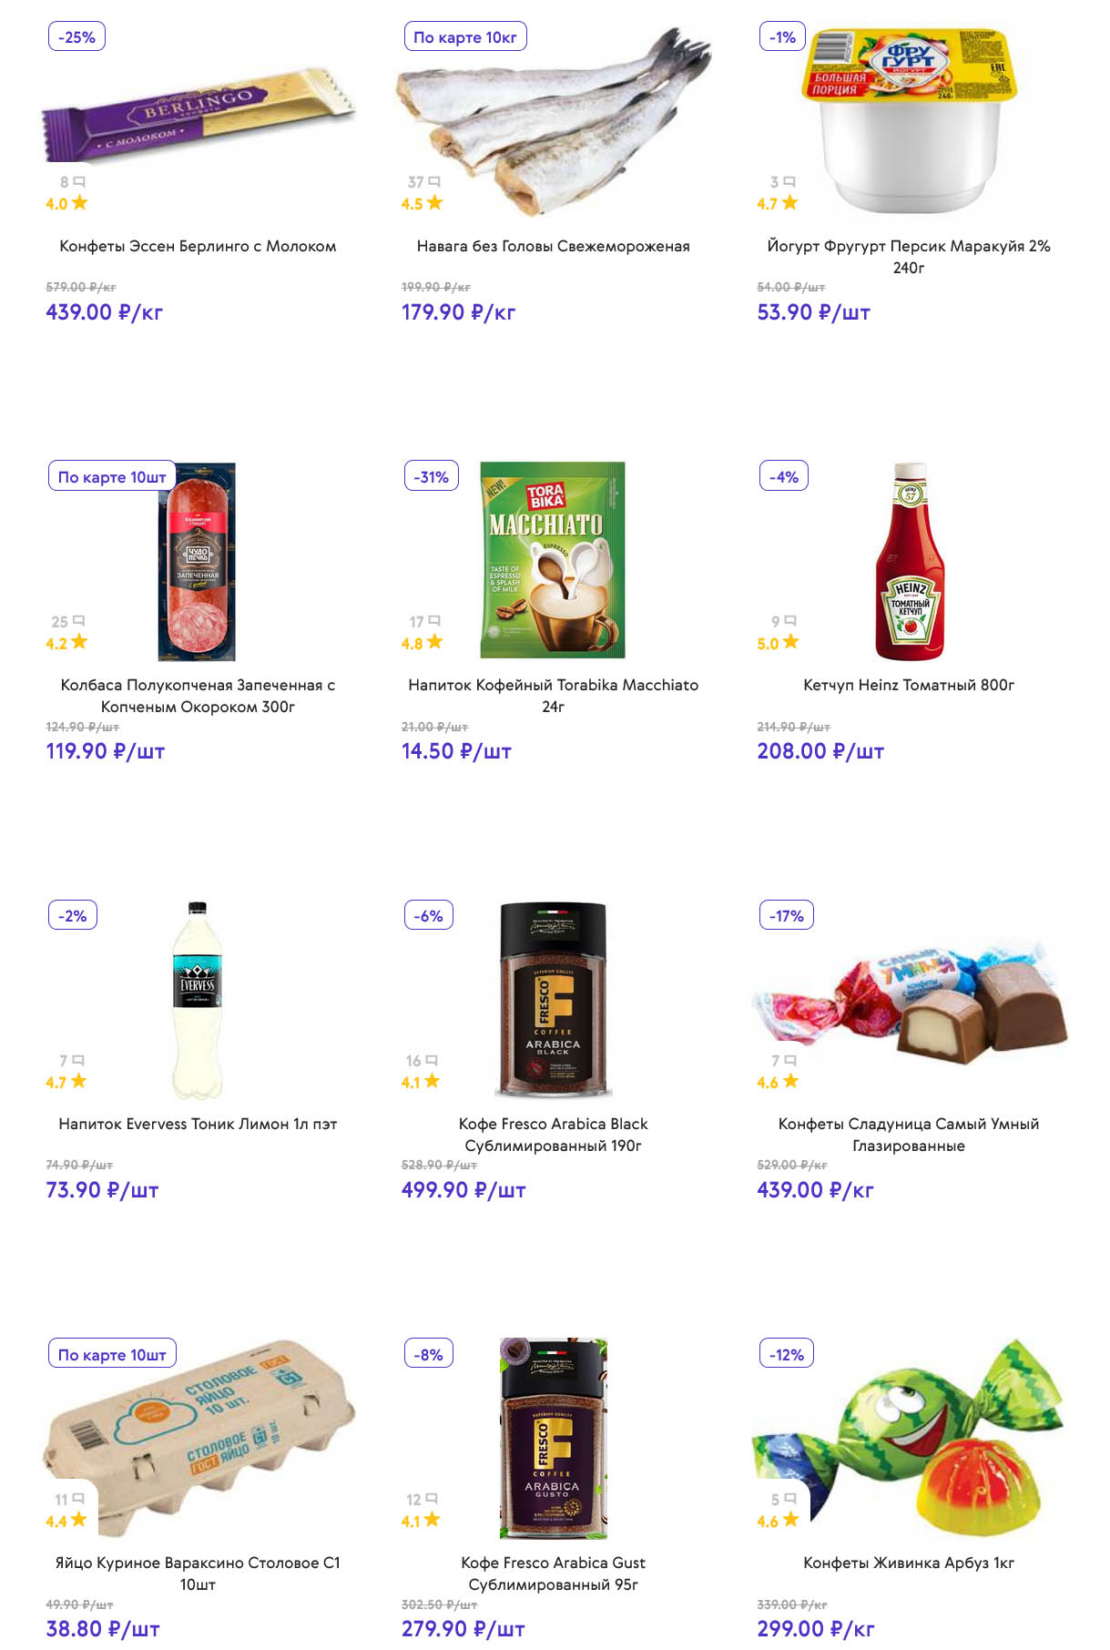This screenshot has width=1110, height=1650.
Task: Open the Кетчуп Heinz Томатный 800г link
Action: [x=908, y=685]
